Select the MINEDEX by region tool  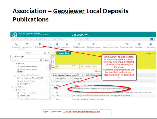coord(79,45)
